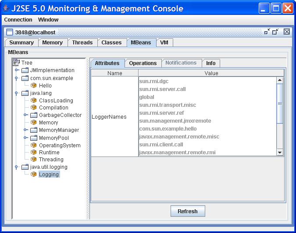This screenshot has width=296, height=233.
Task: Expand the GarbageCollector tree node
Action: pos(25,115)
